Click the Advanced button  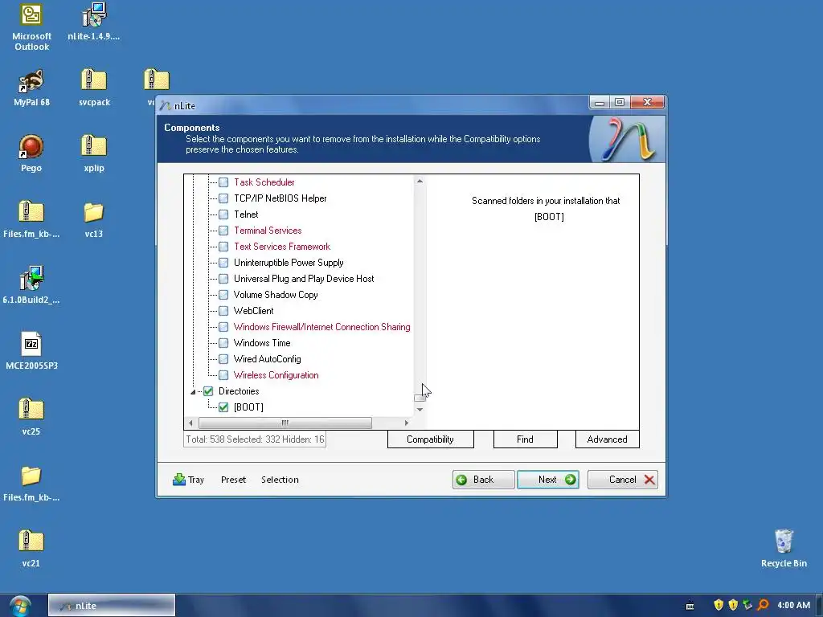click(x=608, y=439)
